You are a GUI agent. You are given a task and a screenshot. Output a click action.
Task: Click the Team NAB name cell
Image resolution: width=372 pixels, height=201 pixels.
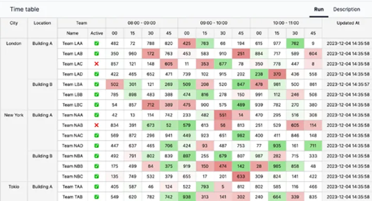pyautogui.click(x=73, y=125)
